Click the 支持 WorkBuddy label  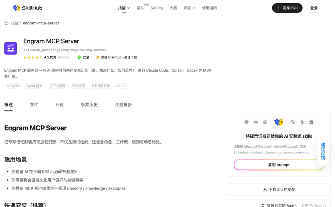314,205
